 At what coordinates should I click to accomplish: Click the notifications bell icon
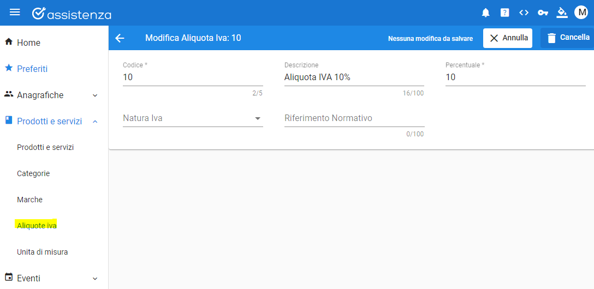pyautogui.click(x=485, y=13)
